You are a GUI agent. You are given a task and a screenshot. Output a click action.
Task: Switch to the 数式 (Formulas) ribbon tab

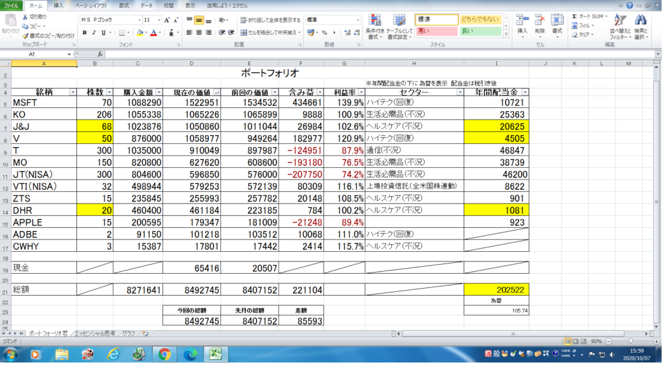point(124,5)
